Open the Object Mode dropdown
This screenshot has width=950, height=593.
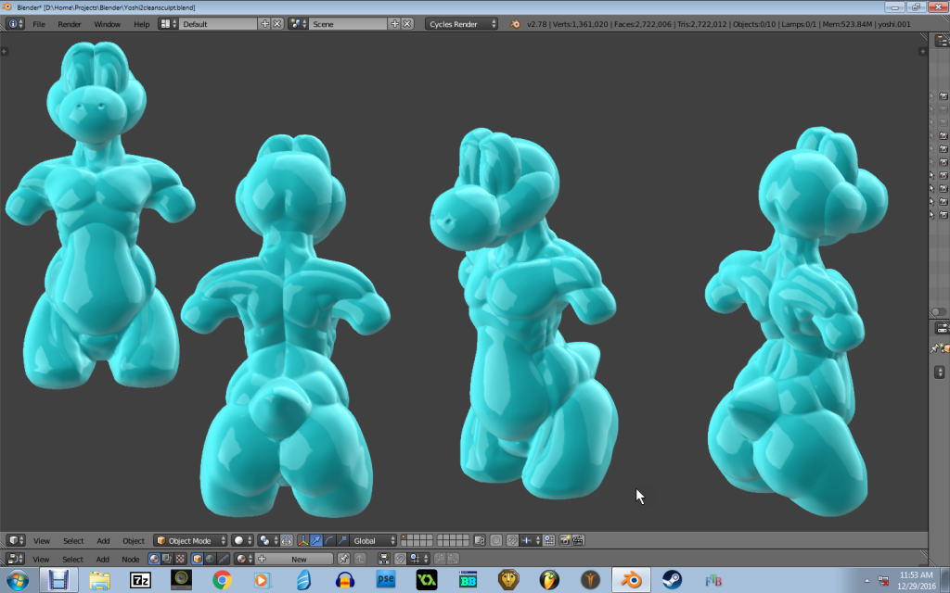point(190,540)
